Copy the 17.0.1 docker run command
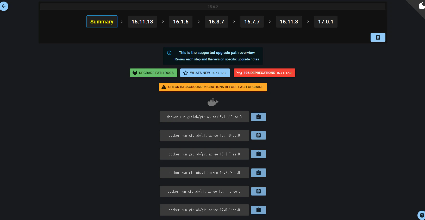Screen dimensions: 425x220 (x=259, y=210)
